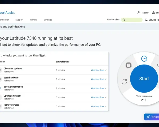Click the Boost performance task name

13,87
